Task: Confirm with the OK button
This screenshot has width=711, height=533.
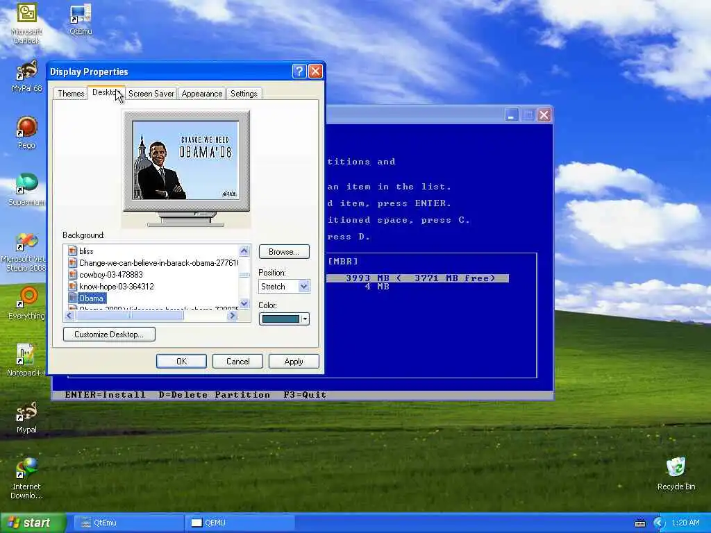Action: click(181, 361)
